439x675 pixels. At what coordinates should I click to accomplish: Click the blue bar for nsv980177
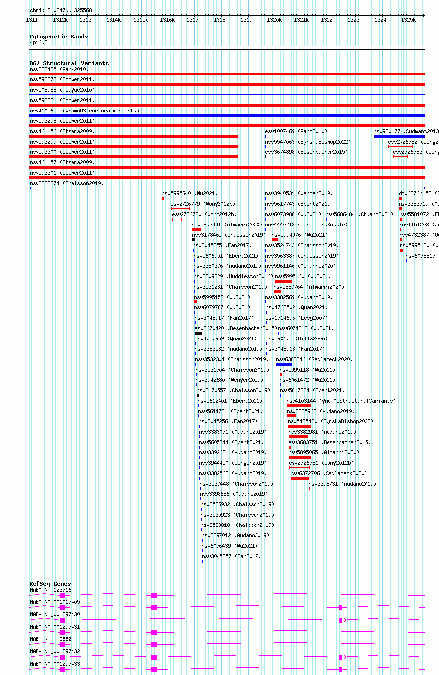pos(400,136)
